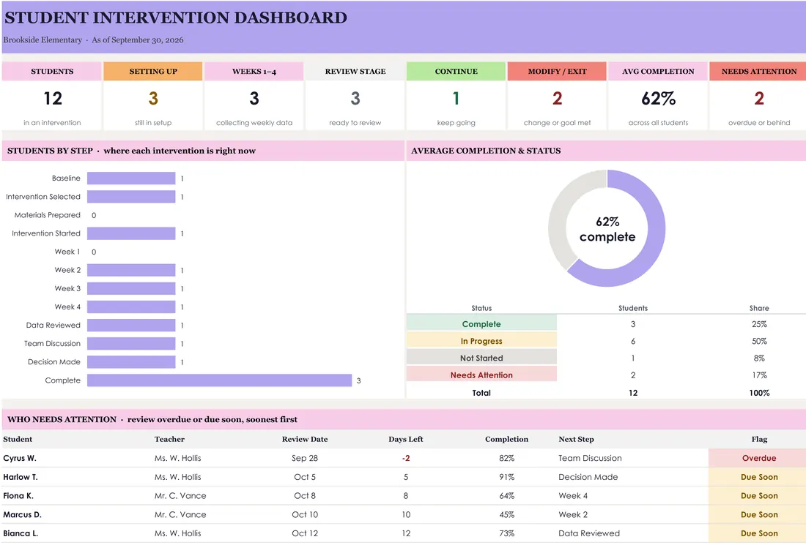Click the NEEDS ATTENTION card header
Image resolution: width=806 pixels, height=545 pixels.
pyautogui.click(x=758, y=72)
